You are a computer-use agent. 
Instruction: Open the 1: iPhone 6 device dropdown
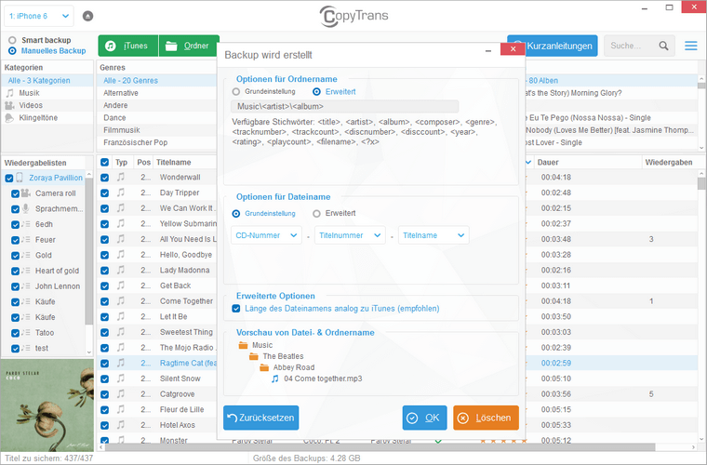[x=39, y=16]
